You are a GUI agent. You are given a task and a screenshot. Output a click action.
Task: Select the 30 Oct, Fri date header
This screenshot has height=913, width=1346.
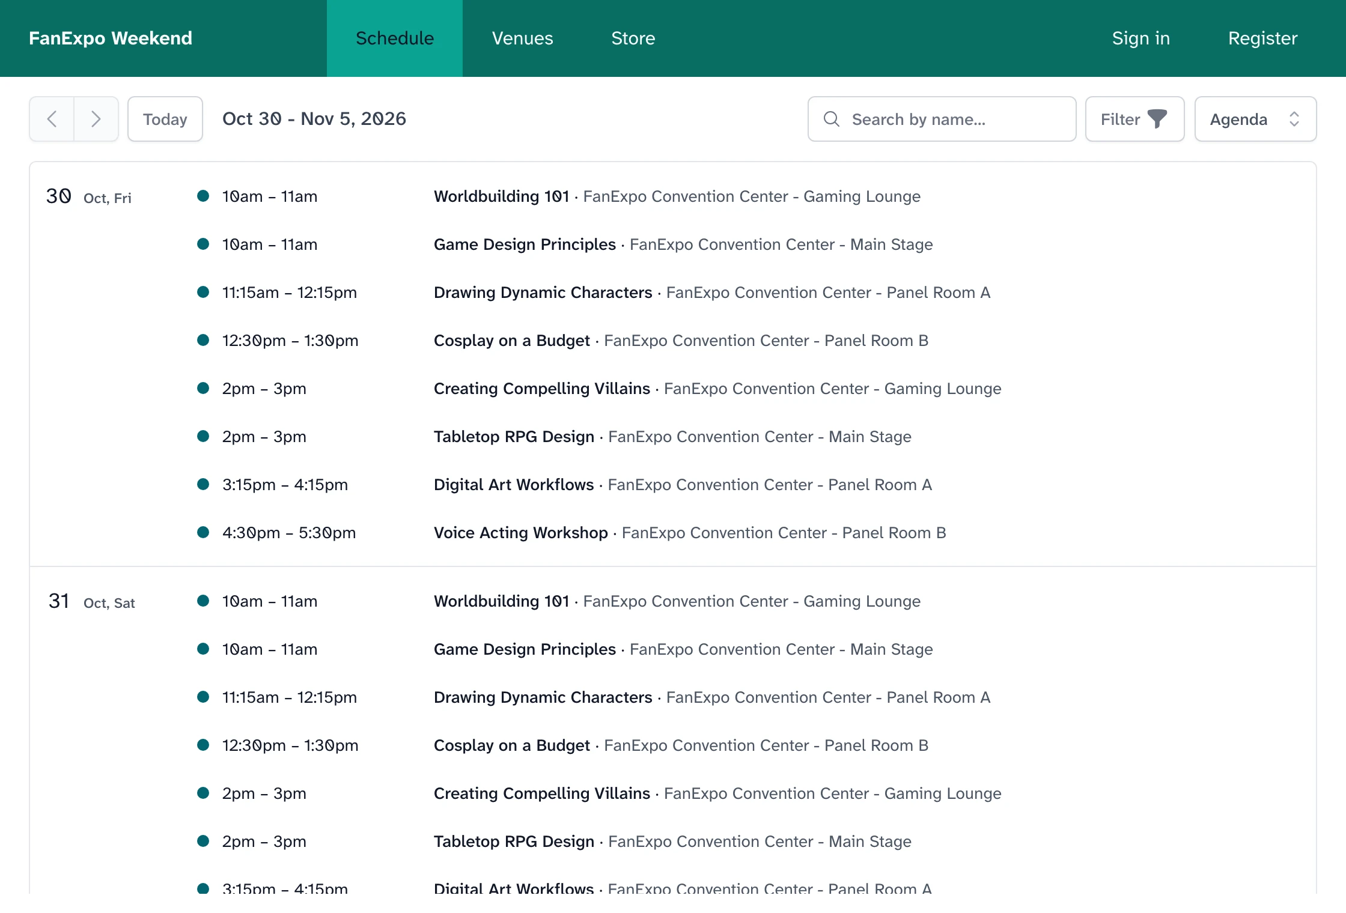click(88, 196)
